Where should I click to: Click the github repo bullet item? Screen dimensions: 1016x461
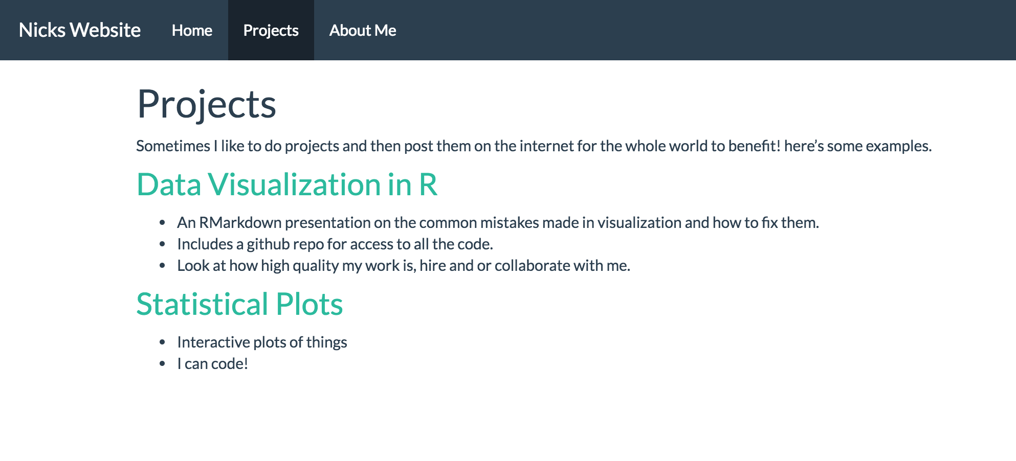[335, 244]
